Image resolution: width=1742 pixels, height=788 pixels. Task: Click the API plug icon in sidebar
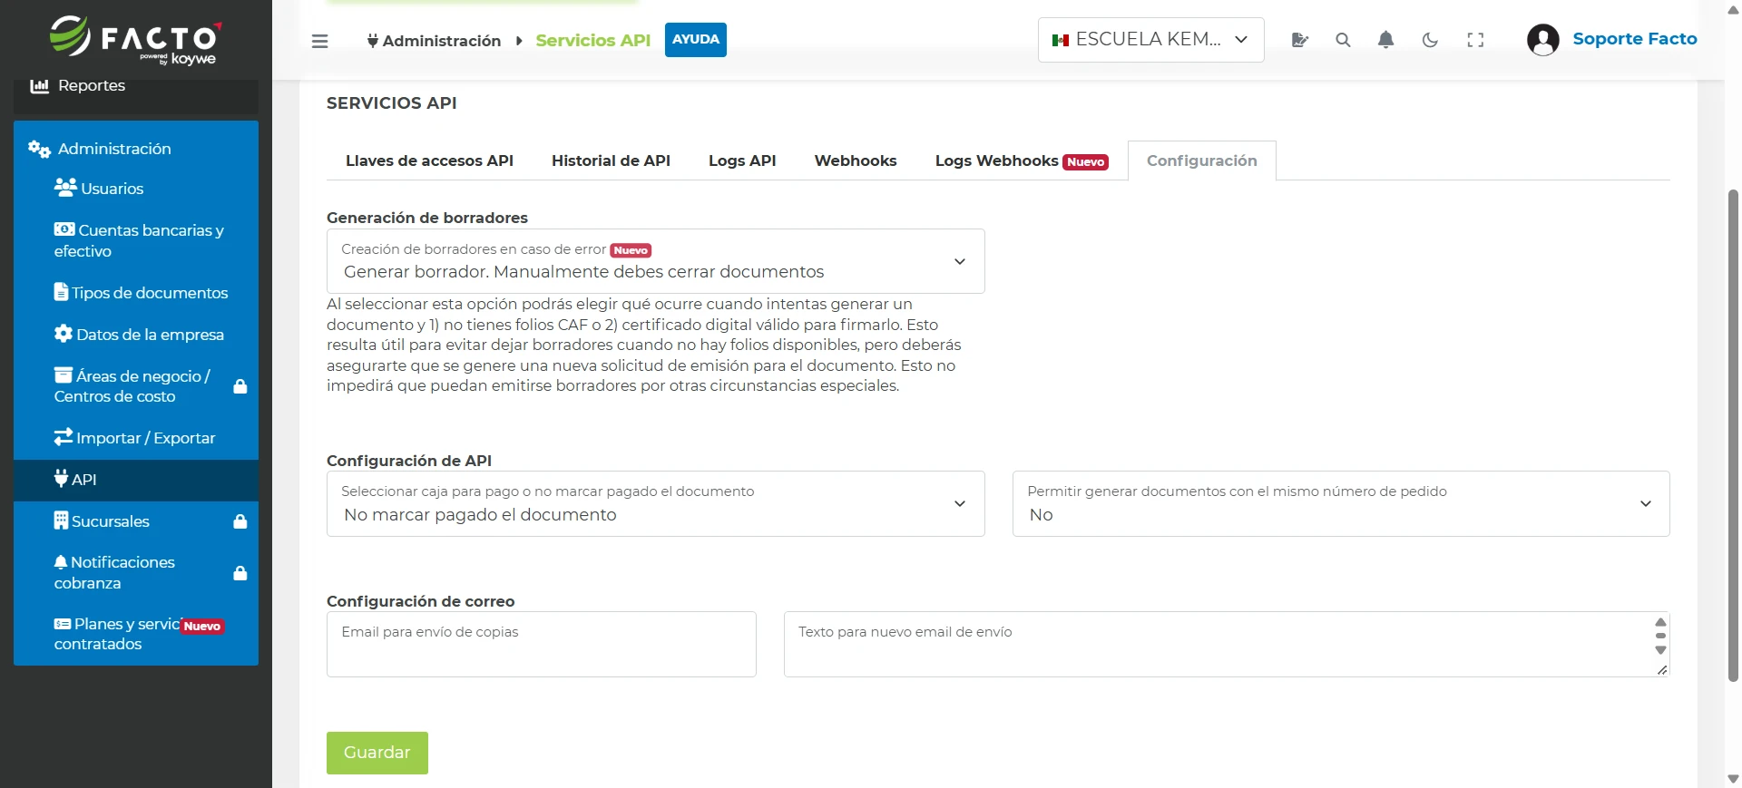61,479
